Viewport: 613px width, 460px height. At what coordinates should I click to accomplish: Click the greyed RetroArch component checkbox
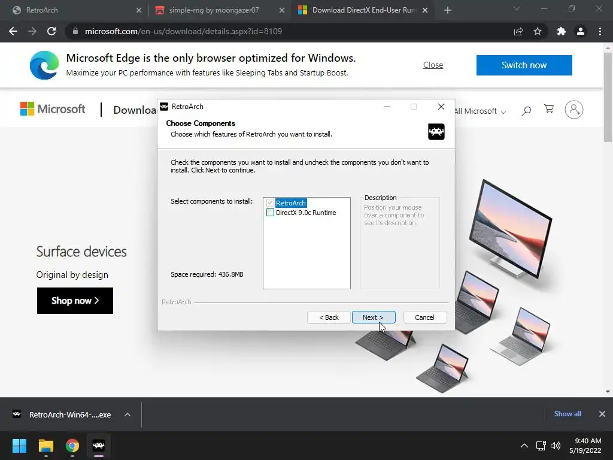point(270,203)
